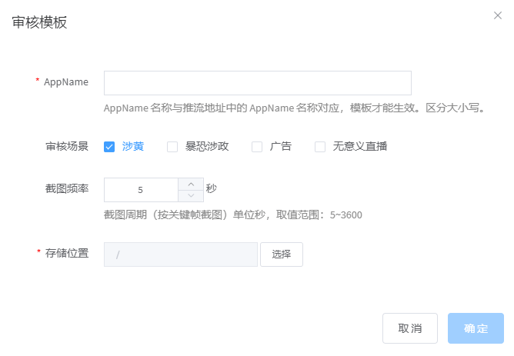Click the 广告 option label
Screen dimensions: 514x356
pyautogui.click(x=281, y=147)
